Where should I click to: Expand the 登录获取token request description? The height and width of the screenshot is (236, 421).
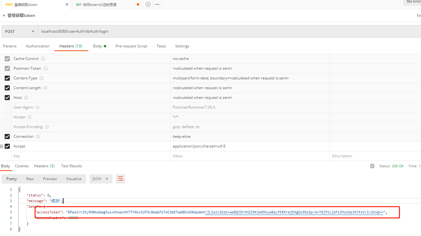pos(4,15)
